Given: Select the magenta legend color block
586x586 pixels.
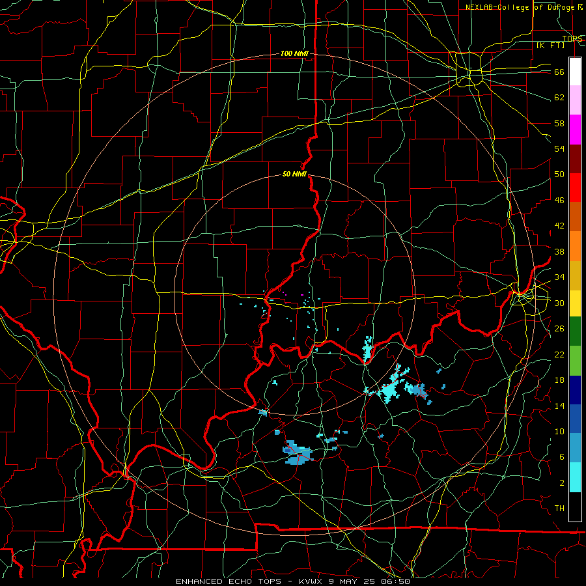Looking at the screenshot, I should pos(575,130).
